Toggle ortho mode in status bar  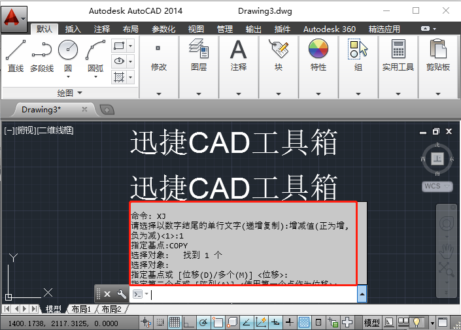[x=188, y=323]
